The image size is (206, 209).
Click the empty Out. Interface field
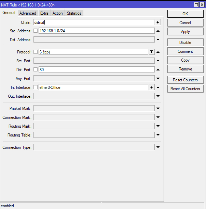pos(94,96)
